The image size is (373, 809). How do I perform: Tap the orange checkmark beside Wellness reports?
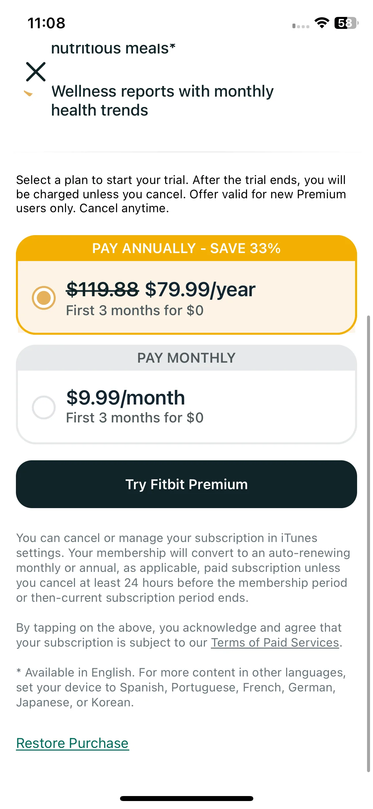(29, 94)
